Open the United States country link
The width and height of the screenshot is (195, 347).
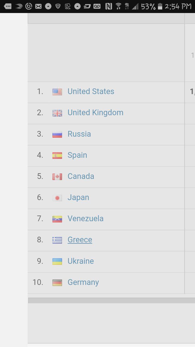point(91,91)
